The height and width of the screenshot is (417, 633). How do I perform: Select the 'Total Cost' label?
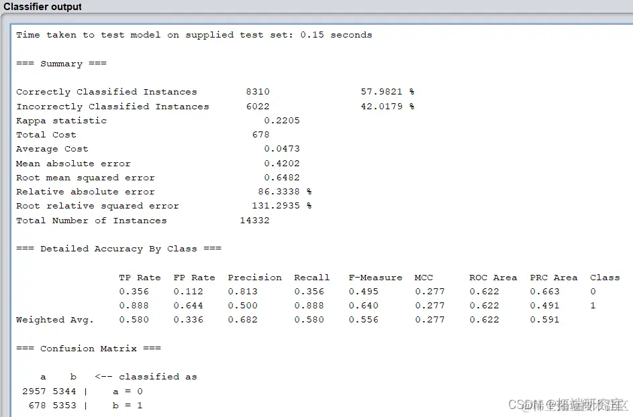coord(46,135)
